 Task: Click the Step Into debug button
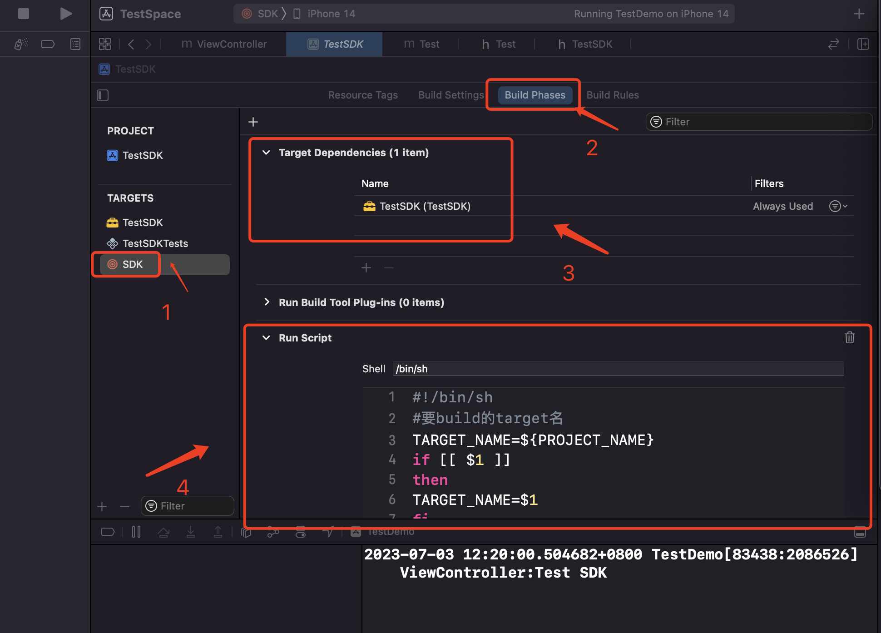(x=191, y=532)
